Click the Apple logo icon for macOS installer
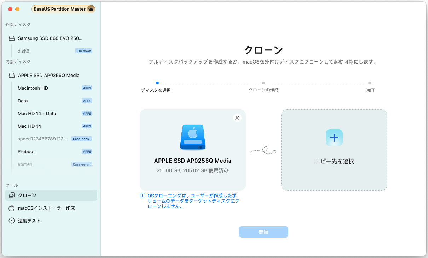 (12, 208)
